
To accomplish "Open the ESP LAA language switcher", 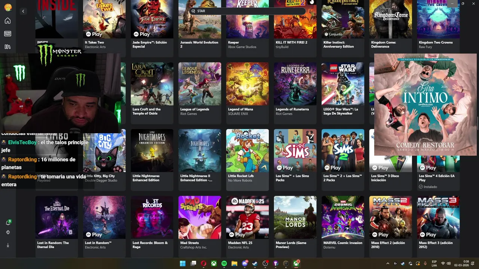I will pos(434,263).
